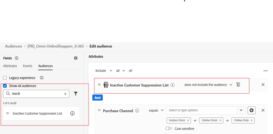Switch to the Events tab
Image resolution: width=273 pixels, height=134 pixels.
(x=28, y=66)
